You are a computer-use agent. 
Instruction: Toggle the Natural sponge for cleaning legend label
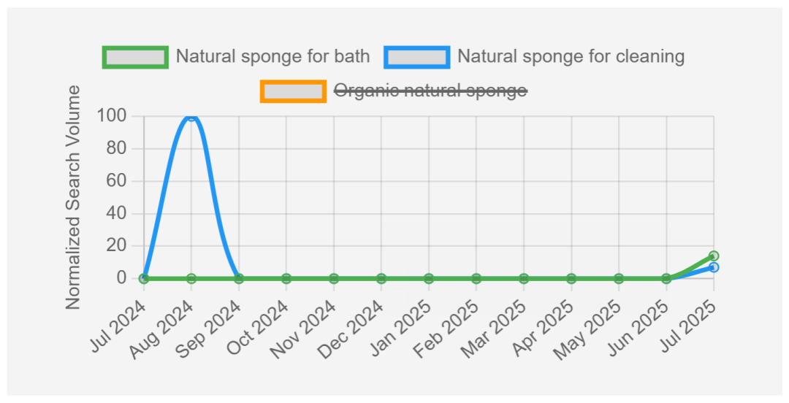point(571,56)
